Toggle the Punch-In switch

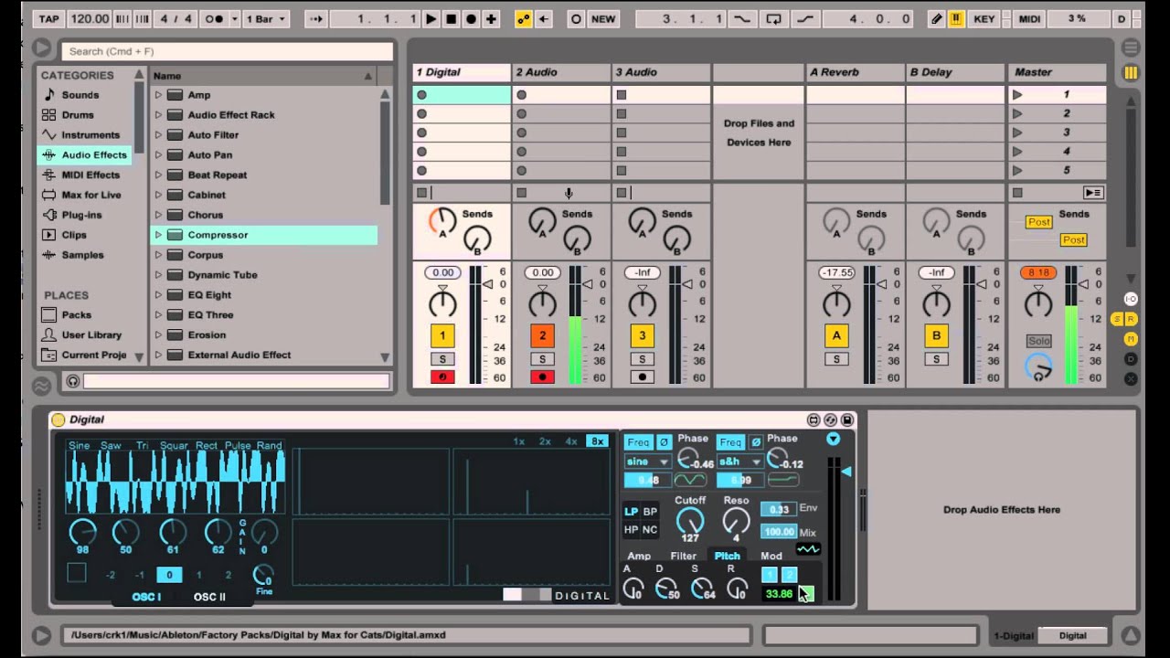pos(741,18)
